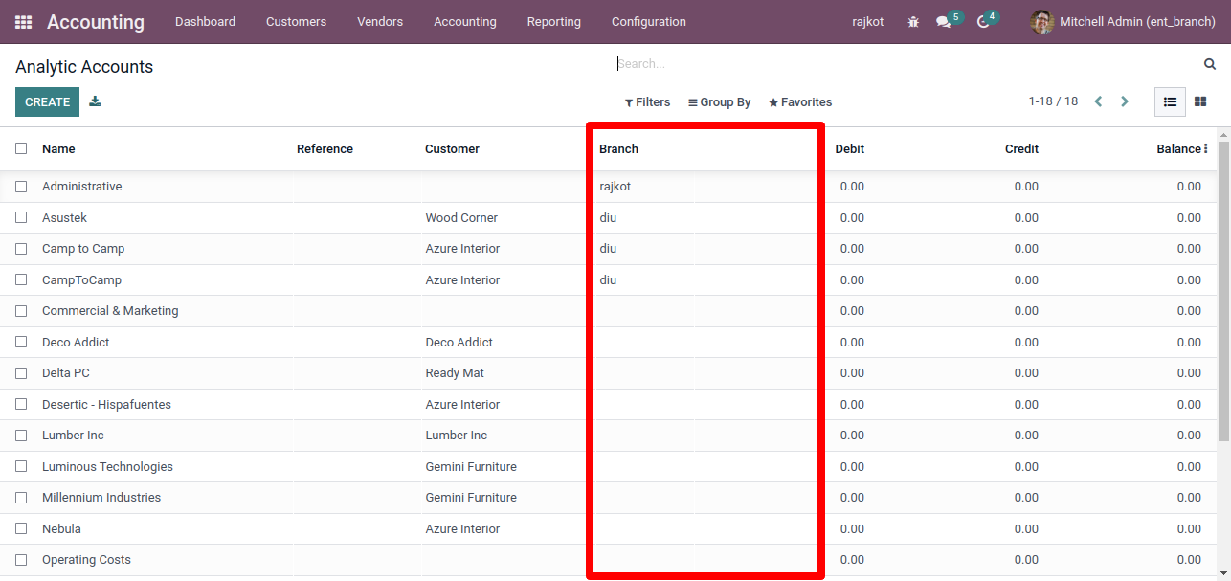Check the Asustek row checkbox
The height and width of the screenshot is (581, 1231).
click(21, 217)
